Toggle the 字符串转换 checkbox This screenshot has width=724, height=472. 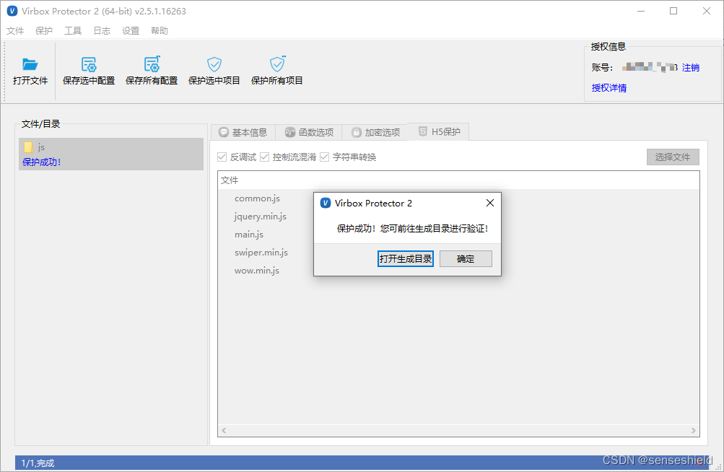(324, 157)
